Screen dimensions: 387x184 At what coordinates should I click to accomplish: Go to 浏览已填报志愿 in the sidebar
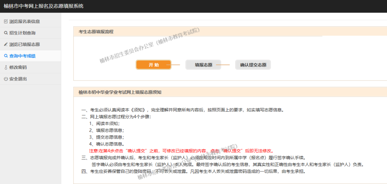[x=24, y=44]
